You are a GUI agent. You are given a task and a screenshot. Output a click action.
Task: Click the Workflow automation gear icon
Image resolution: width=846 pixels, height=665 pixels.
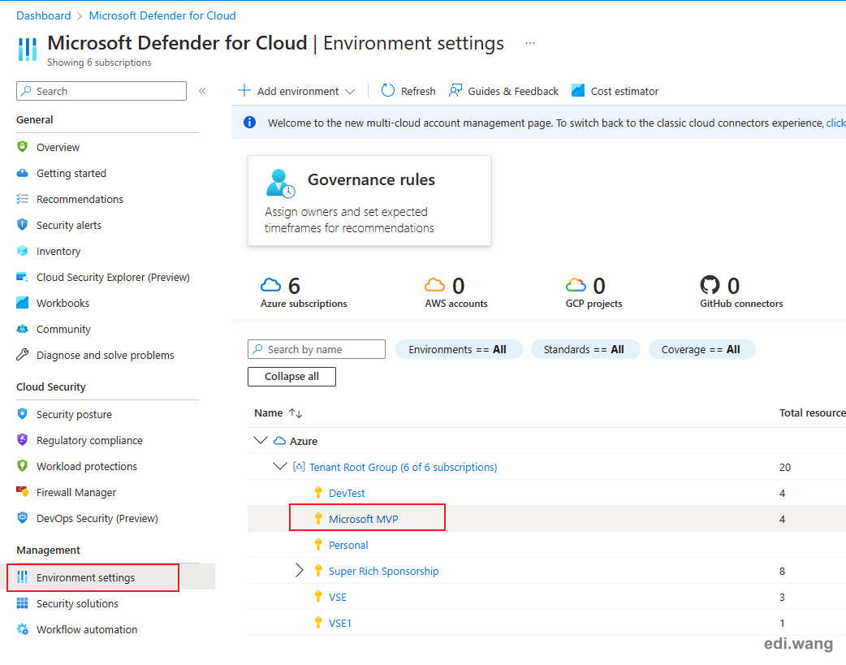point(22,628)
